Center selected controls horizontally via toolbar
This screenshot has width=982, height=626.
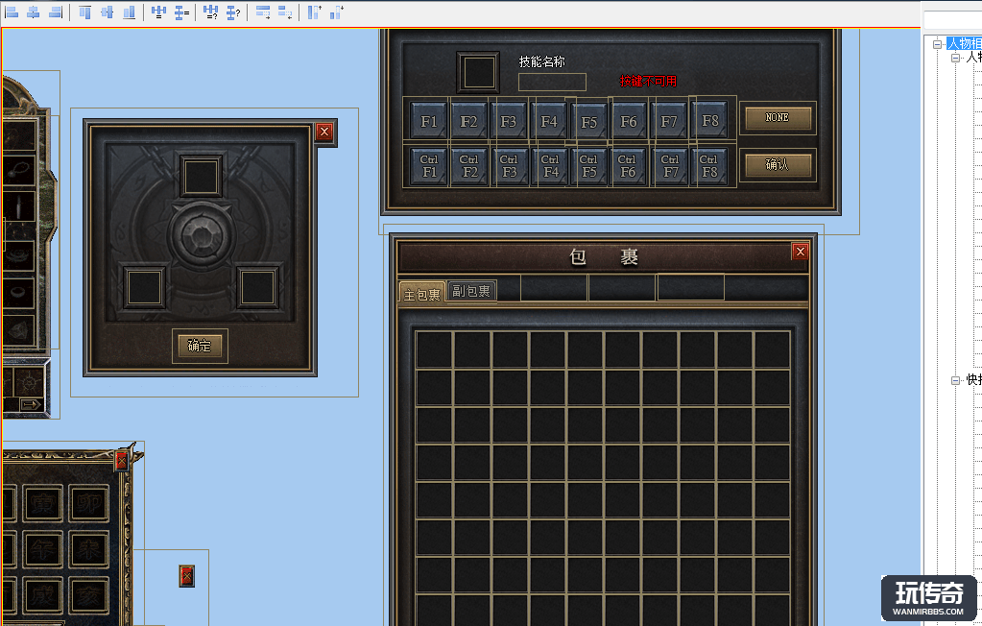pyautogui.click(x=34, y=12)
